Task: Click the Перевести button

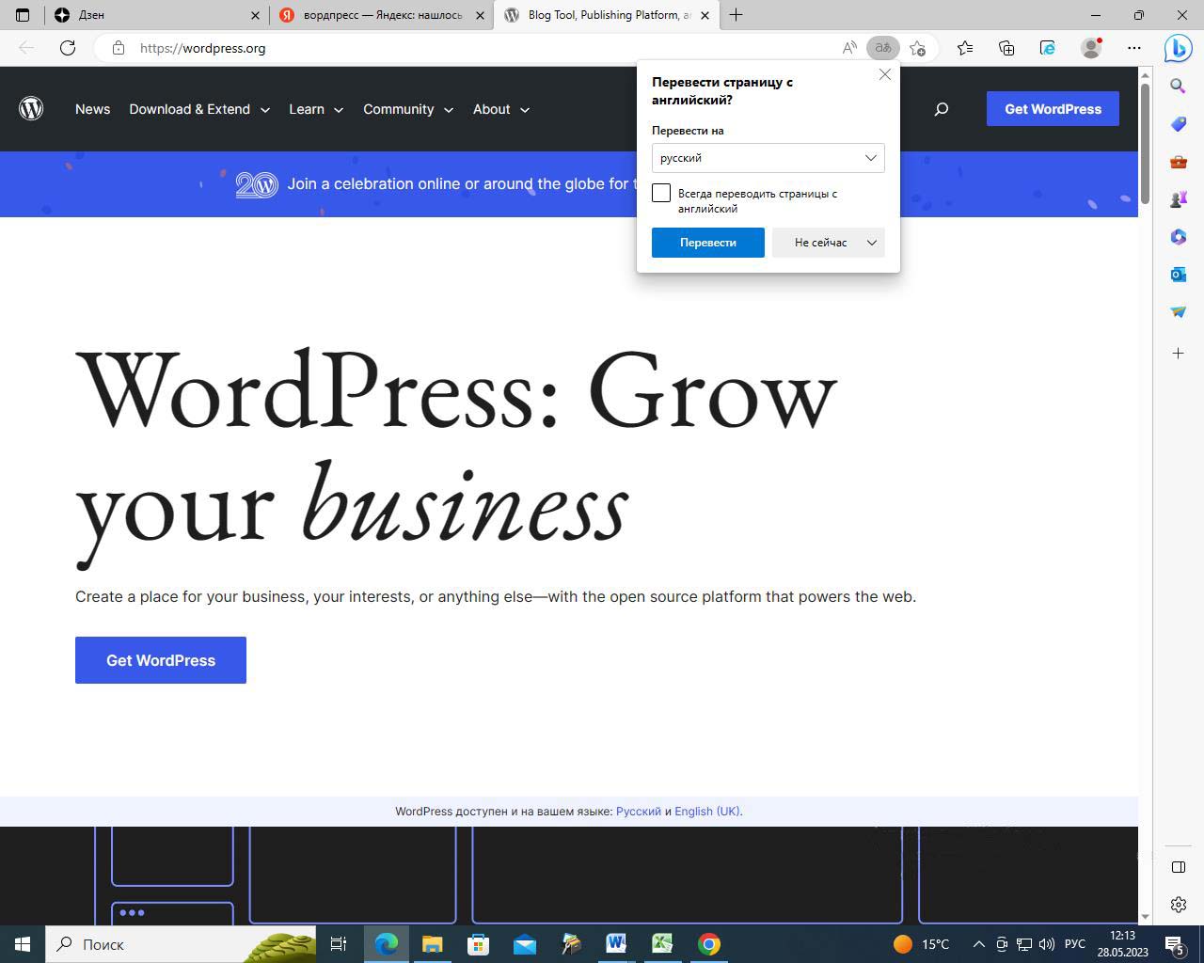Action: click(707, 243)
